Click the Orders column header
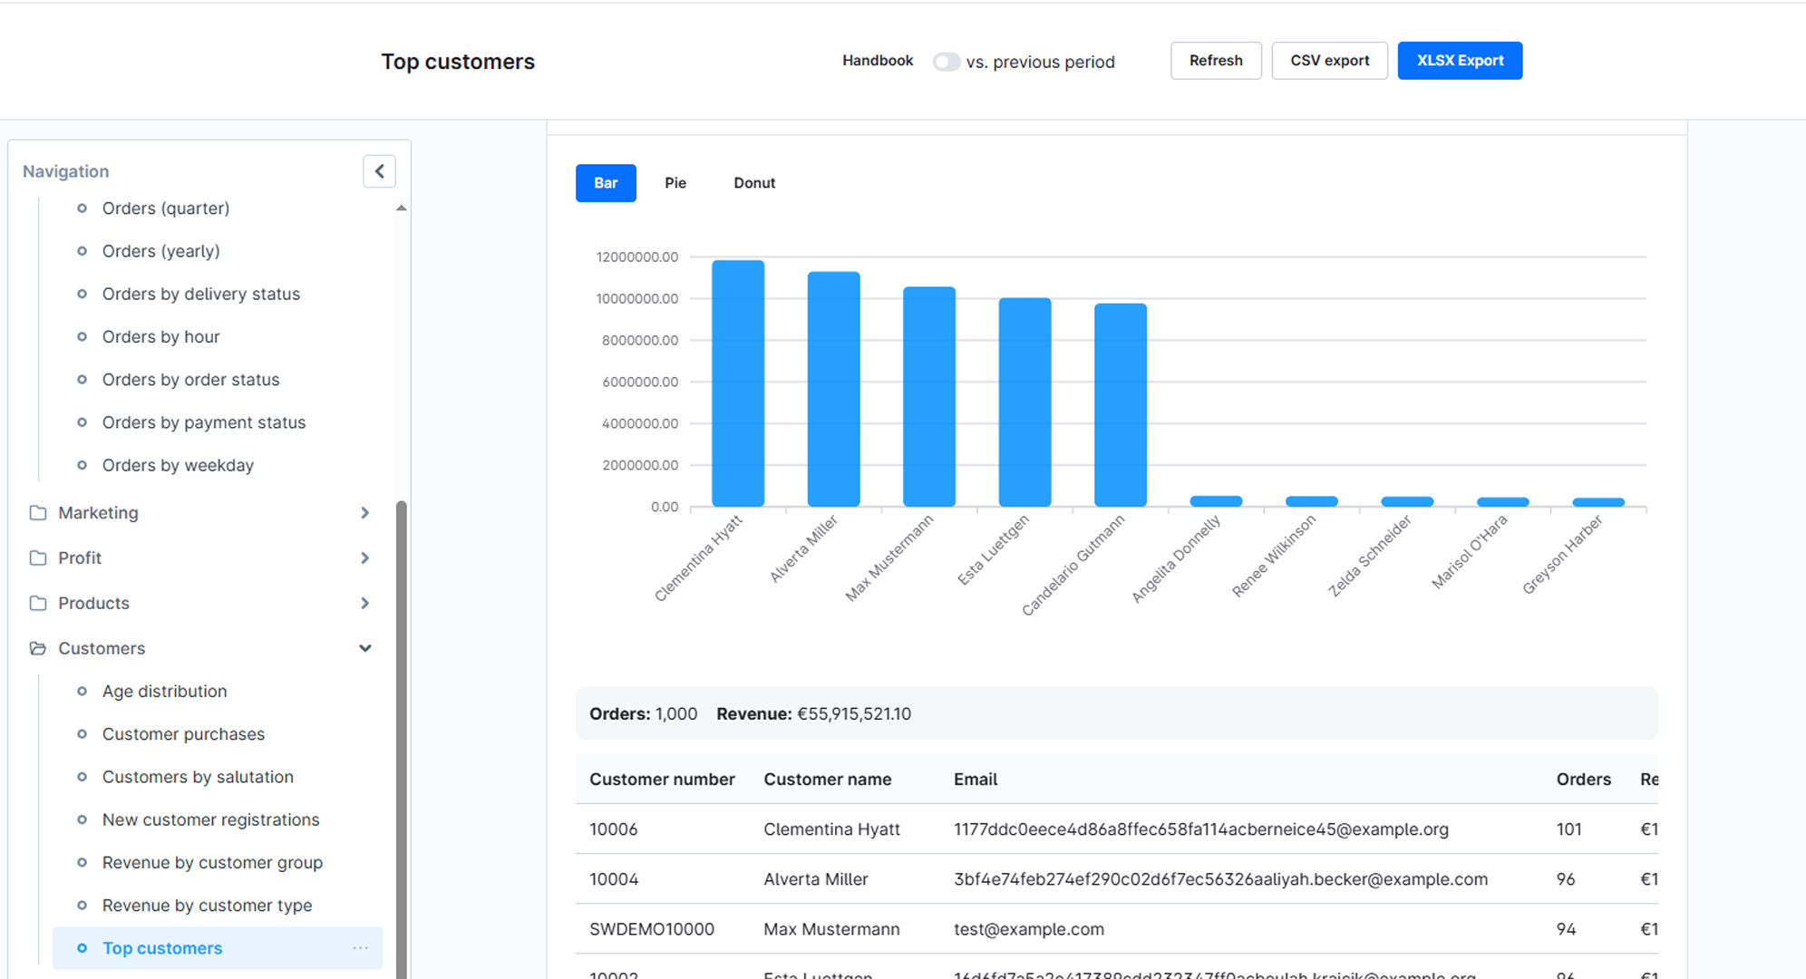This screenshot has height=979, width=1806. click(x=1583, y=780)
